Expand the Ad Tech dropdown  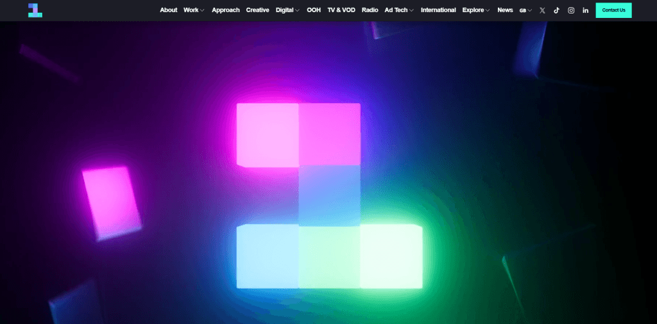click(399, 10)
